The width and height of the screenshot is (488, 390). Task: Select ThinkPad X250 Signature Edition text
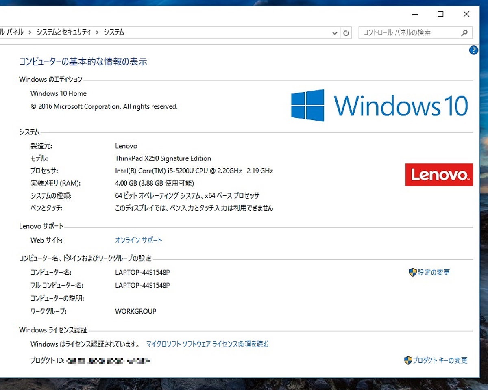tap(163, 158)
